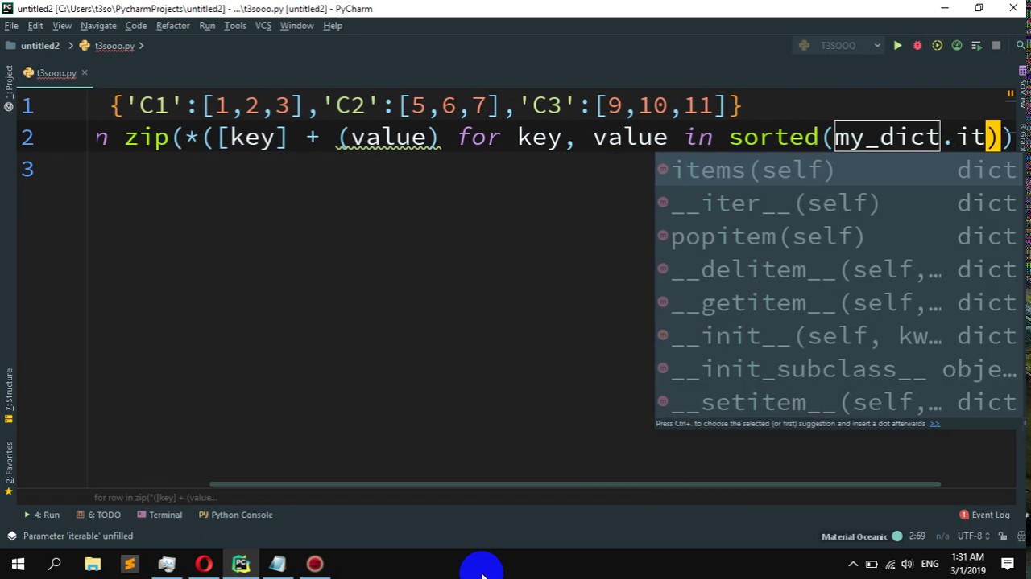Open Sublime Text from taskbar

coord(130,565)
